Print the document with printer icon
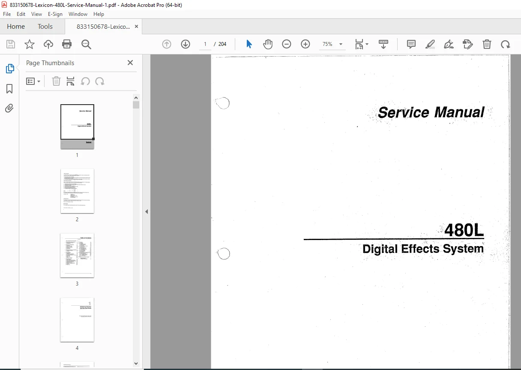 tap(67, 44)
